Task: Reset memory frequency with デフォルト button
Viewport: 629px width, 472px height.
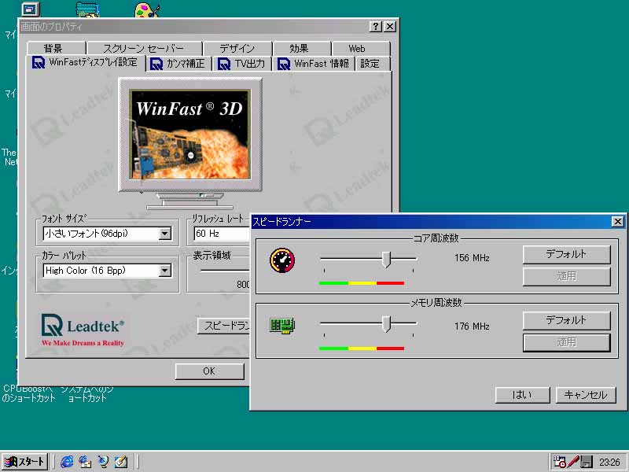Action: tap(566, 320)
